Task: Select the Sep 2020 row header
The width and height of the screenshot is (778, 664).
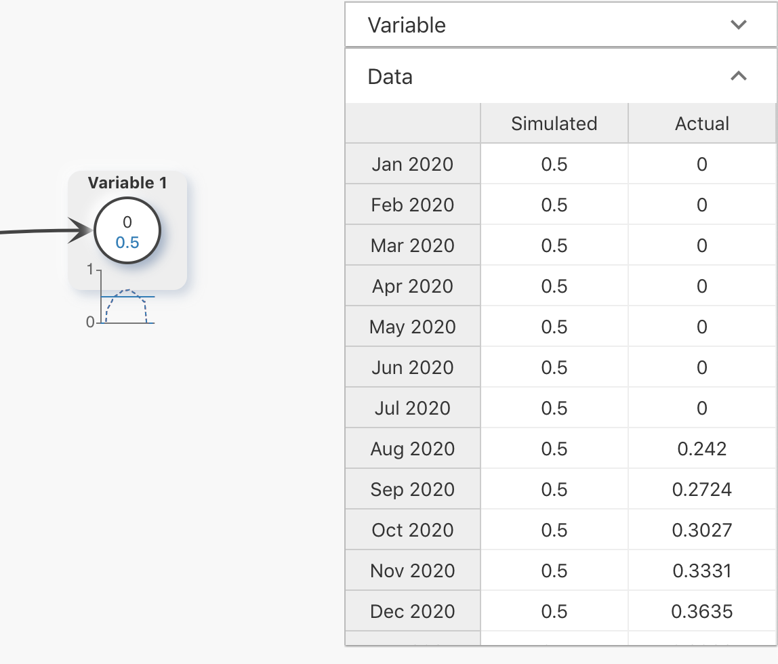Action: (x=413, y=489)
